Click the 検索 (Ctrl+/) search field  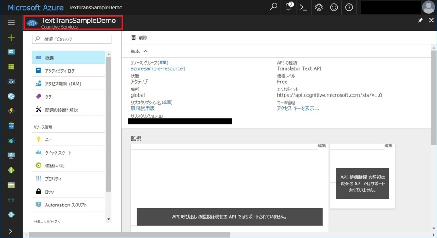[72, 39]
